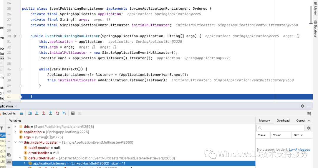318x168 pixels.
Task: Click inline hint 'application: SpringApplication@2225' on line 26
Action: pyautogui.click(x=164, y=14)
